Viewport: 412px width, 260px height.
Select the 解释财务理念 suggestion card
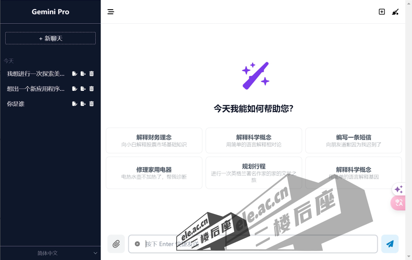pyautogui.click(x=154, y=140)
